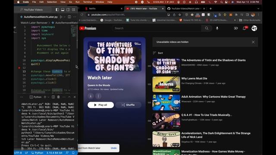Screen dimensions: 276x155
Task: Search YouTube with the voice microphone
Action: click(x=217, y=28)
